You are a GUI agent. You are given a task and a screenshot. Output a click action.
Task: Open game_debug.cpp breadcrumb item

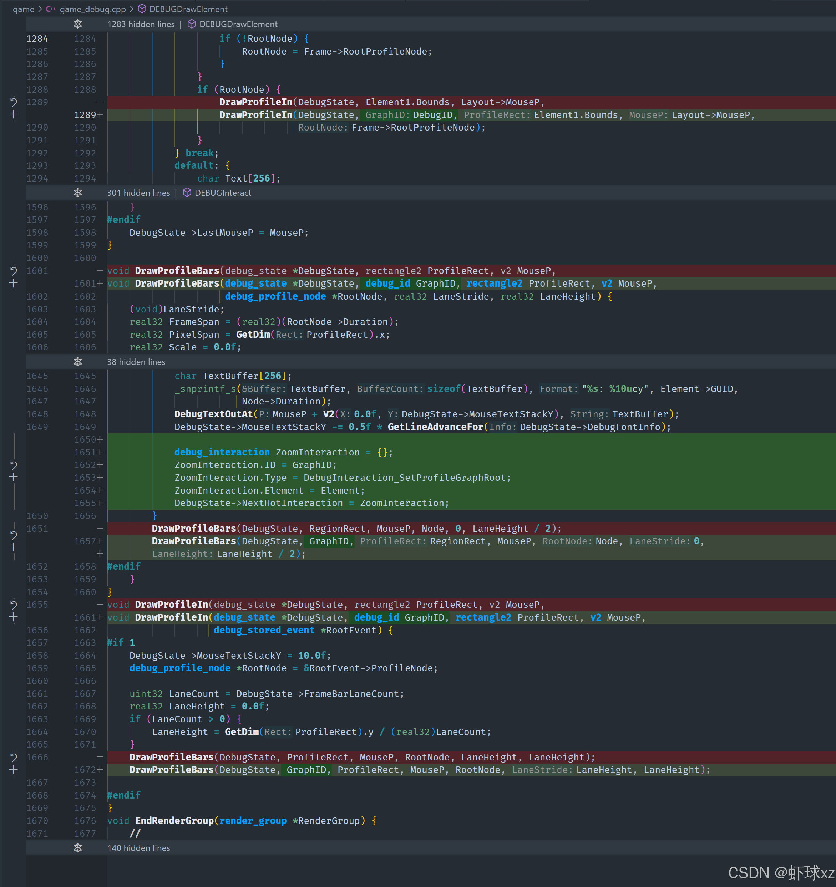point(92,9)
